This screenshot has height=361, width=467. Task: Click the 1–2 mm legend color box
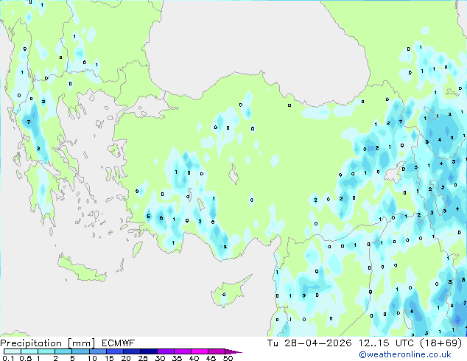(46, 351)
